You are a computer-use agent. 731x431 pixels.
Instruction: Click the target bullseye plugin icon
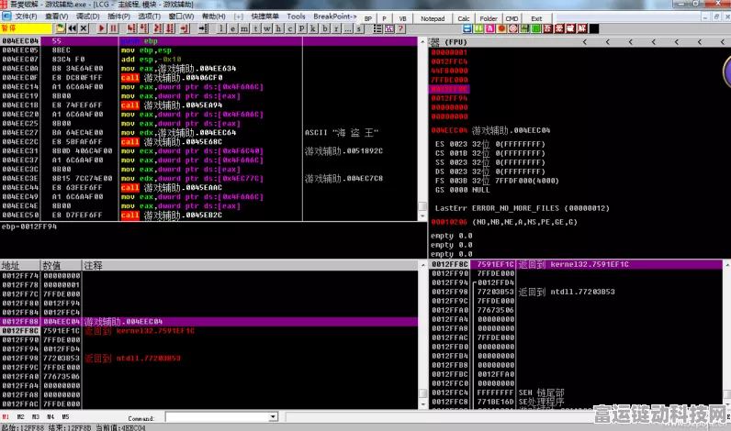(513, 28)
